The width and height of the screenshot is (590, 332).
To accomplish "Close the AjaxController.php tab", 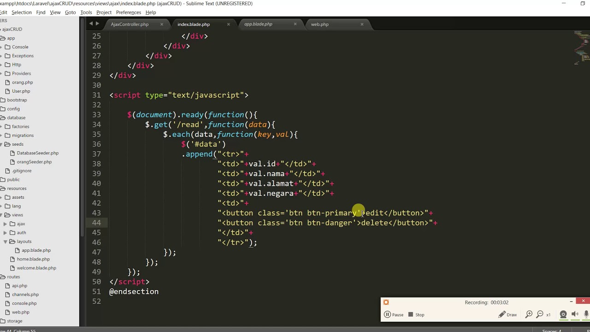I will pos(161,24).
